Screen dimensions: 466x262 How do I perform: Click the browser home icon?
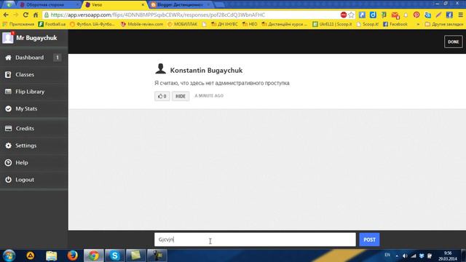[36, 15]
